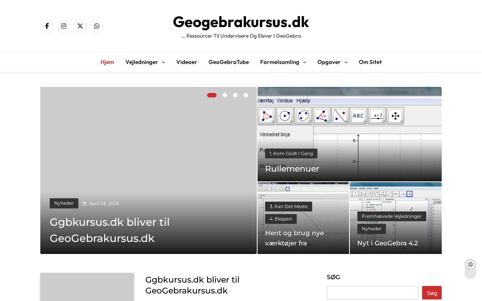Open the WhatsApp social link
482x301 pixels.
pyautogui.click(x=96, y=26)
